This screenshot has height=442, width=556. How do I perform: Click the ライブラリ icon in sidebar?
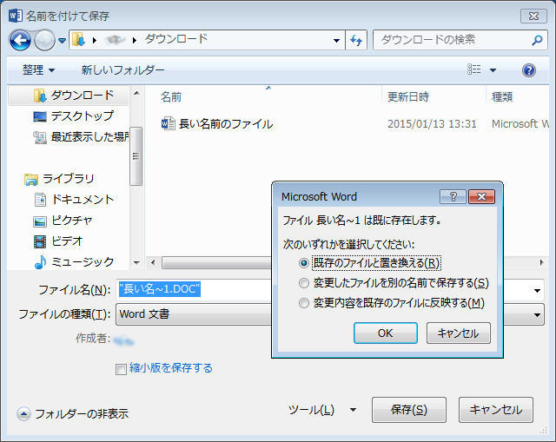(31, 180)
